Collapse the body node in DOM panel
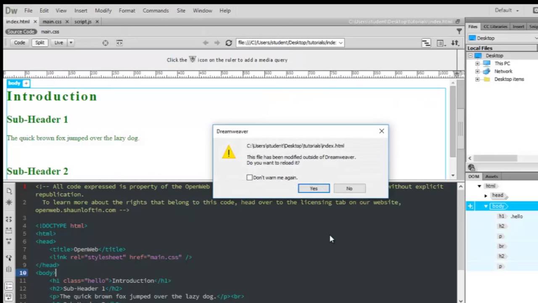538x303 pixels. 486,206
